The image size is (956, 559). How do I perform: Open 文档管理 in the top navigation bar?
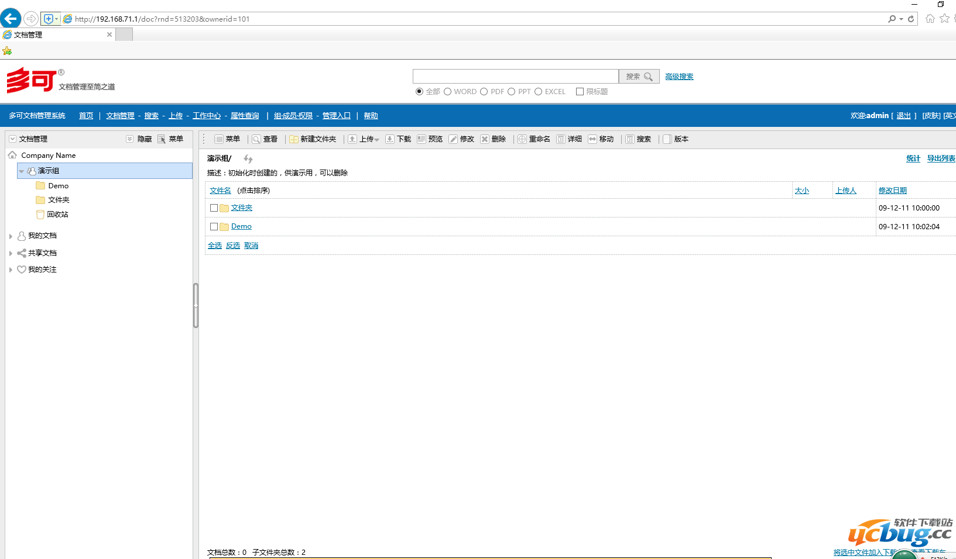(x=120, y=116)
